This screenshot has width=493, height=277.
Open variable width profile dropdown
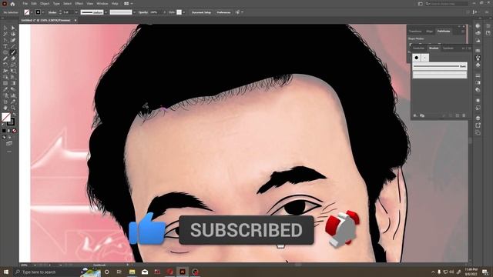tap(106, 12)
